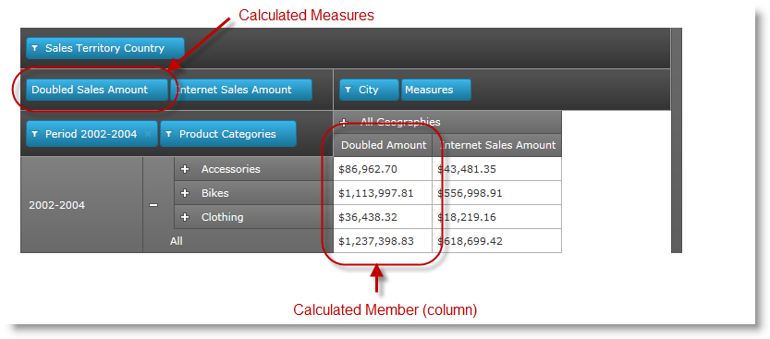
Task: Remove the Period 2002-2004 chip via x
Action: [x=148, y=135]
